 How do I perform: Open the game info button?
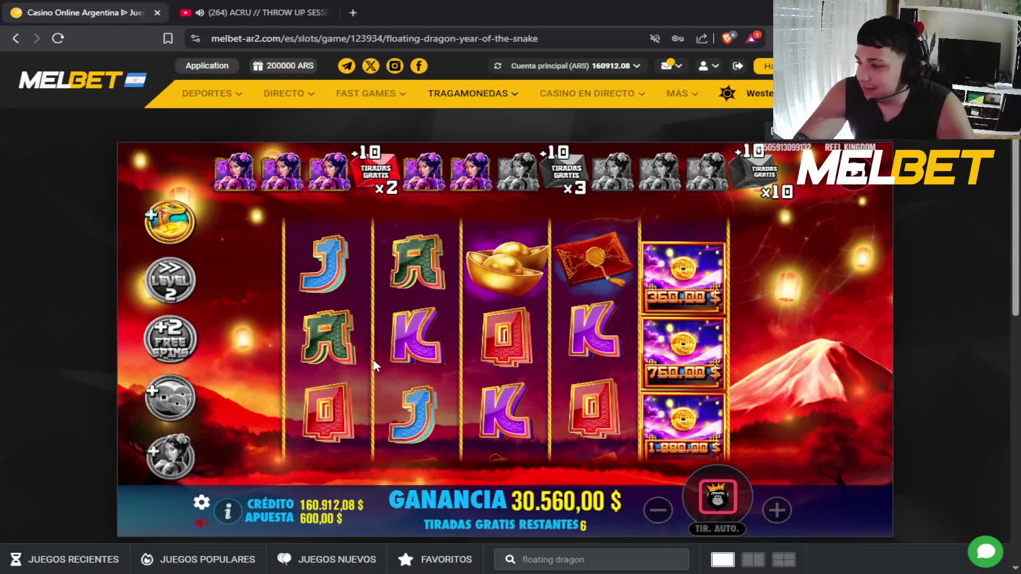228,511
